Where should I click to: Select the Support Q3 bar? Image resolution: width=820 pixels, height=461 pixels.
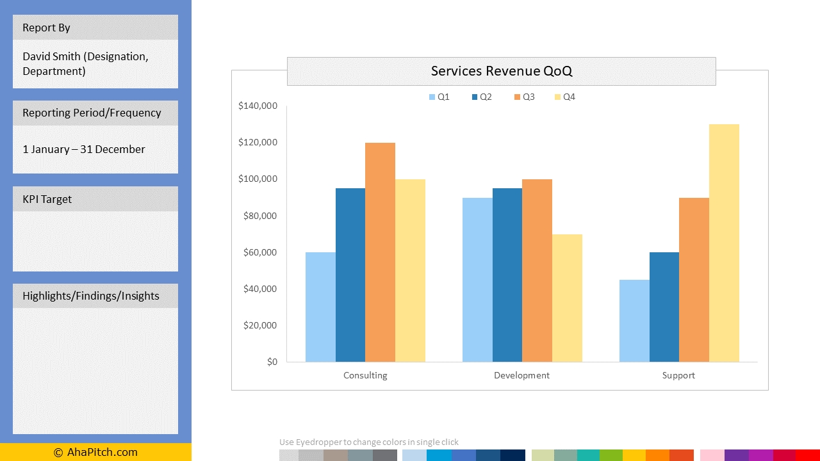click(694, 280)
